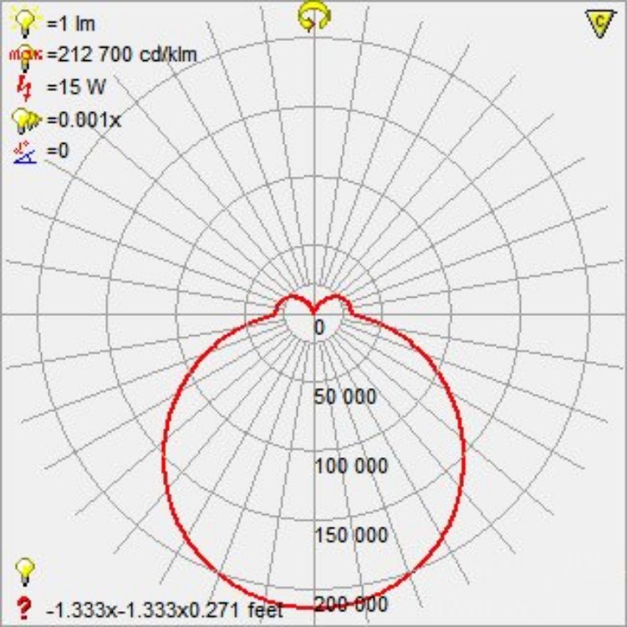Click the dimensions text '-1.333x-1.333x0.271 feet'
The image size is (627, 627).
coord(166,607)
